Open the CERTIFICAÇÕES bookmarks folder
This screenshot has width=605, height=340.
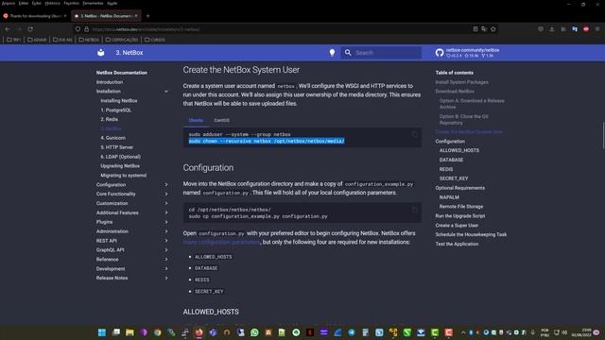(122, 40)
